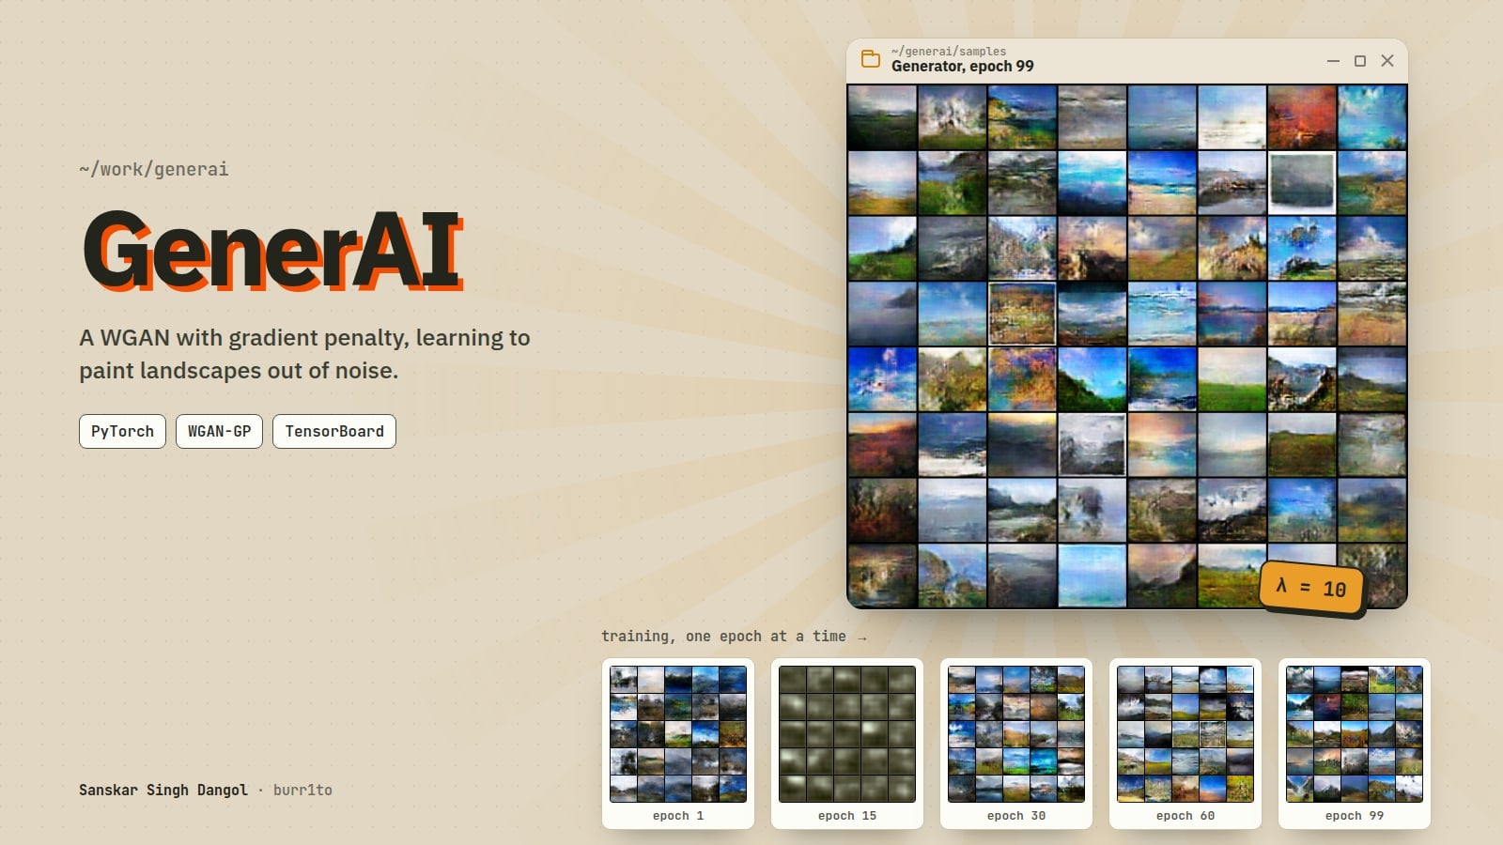The image size is (1503, 845).
Task: Minimize the Generator epoch 99 window
Action: pyautogui.click(x=1333, y=61)
